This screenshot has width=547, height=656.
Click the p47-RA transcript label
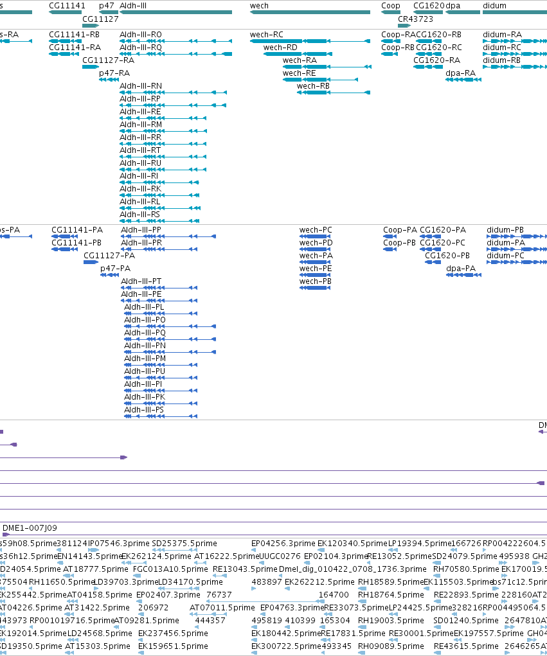point(114,73)
